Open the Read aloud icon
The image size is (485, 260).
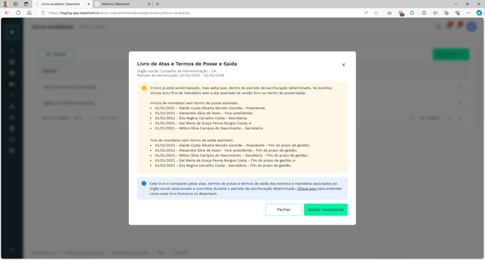pyautogui.click(x=367, y=13)
